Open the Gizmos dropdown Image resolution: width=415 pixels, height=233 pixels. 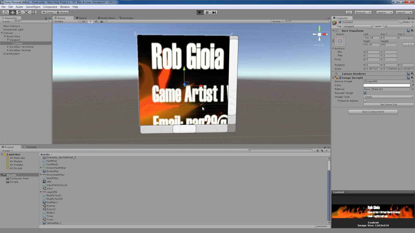277,21
